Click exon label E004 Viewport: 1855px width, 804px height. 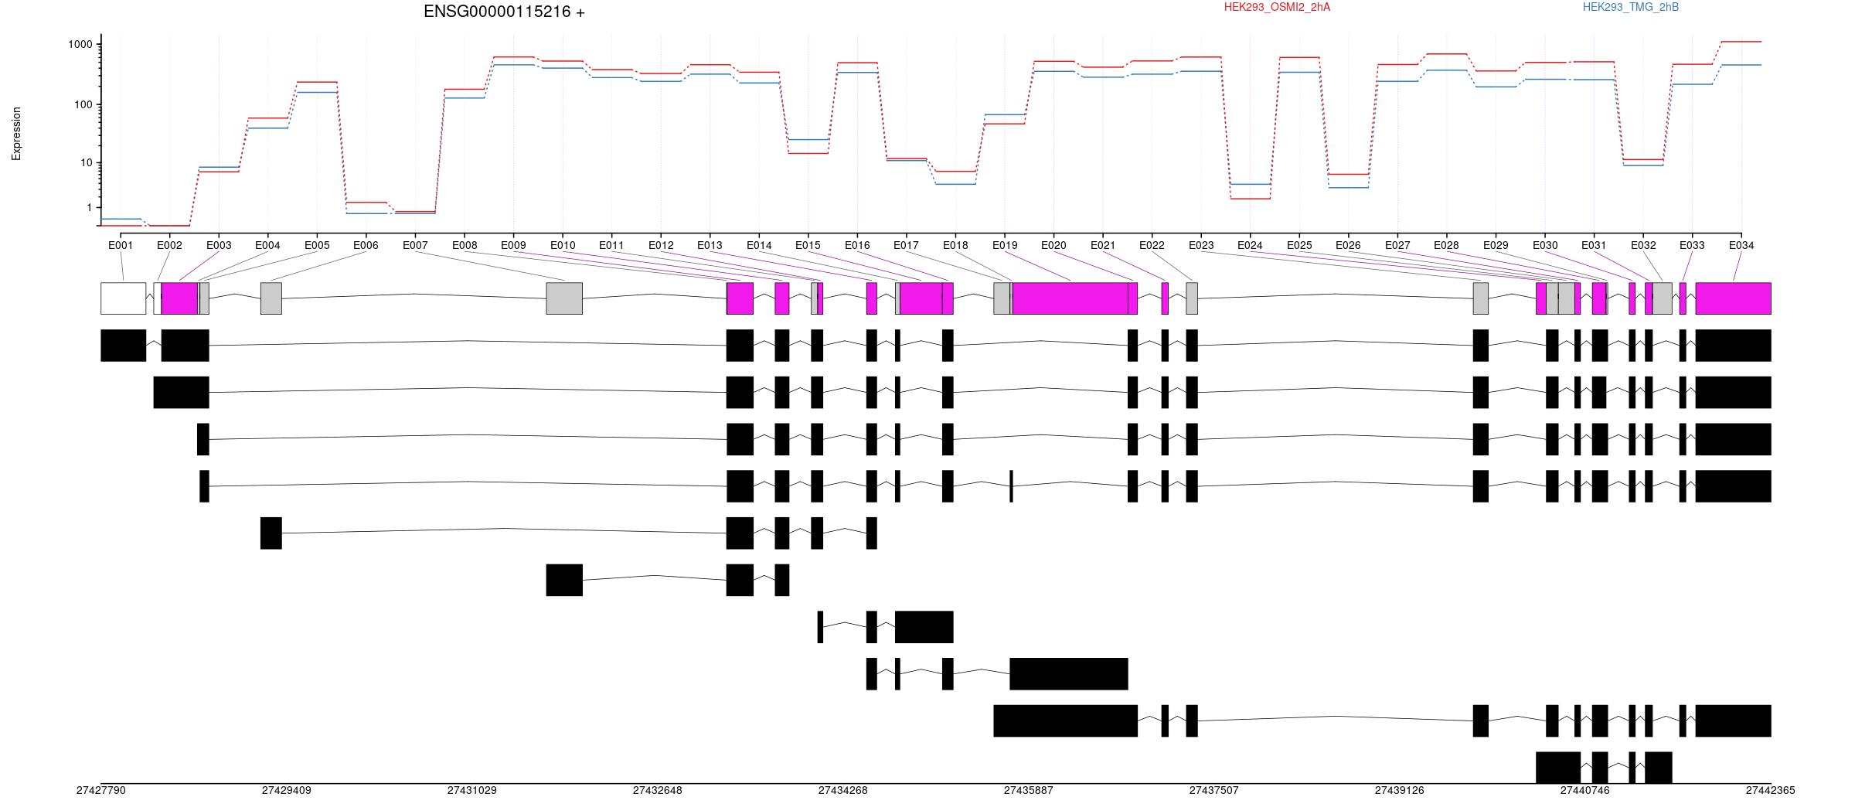[x=267, y=245]
